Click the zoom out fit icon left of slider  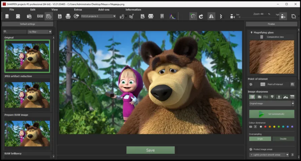tap(232, 17)
